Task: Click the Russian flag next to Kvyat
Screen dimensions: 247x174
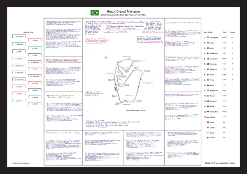Action: pyautogui.click(x=208, y=85)
